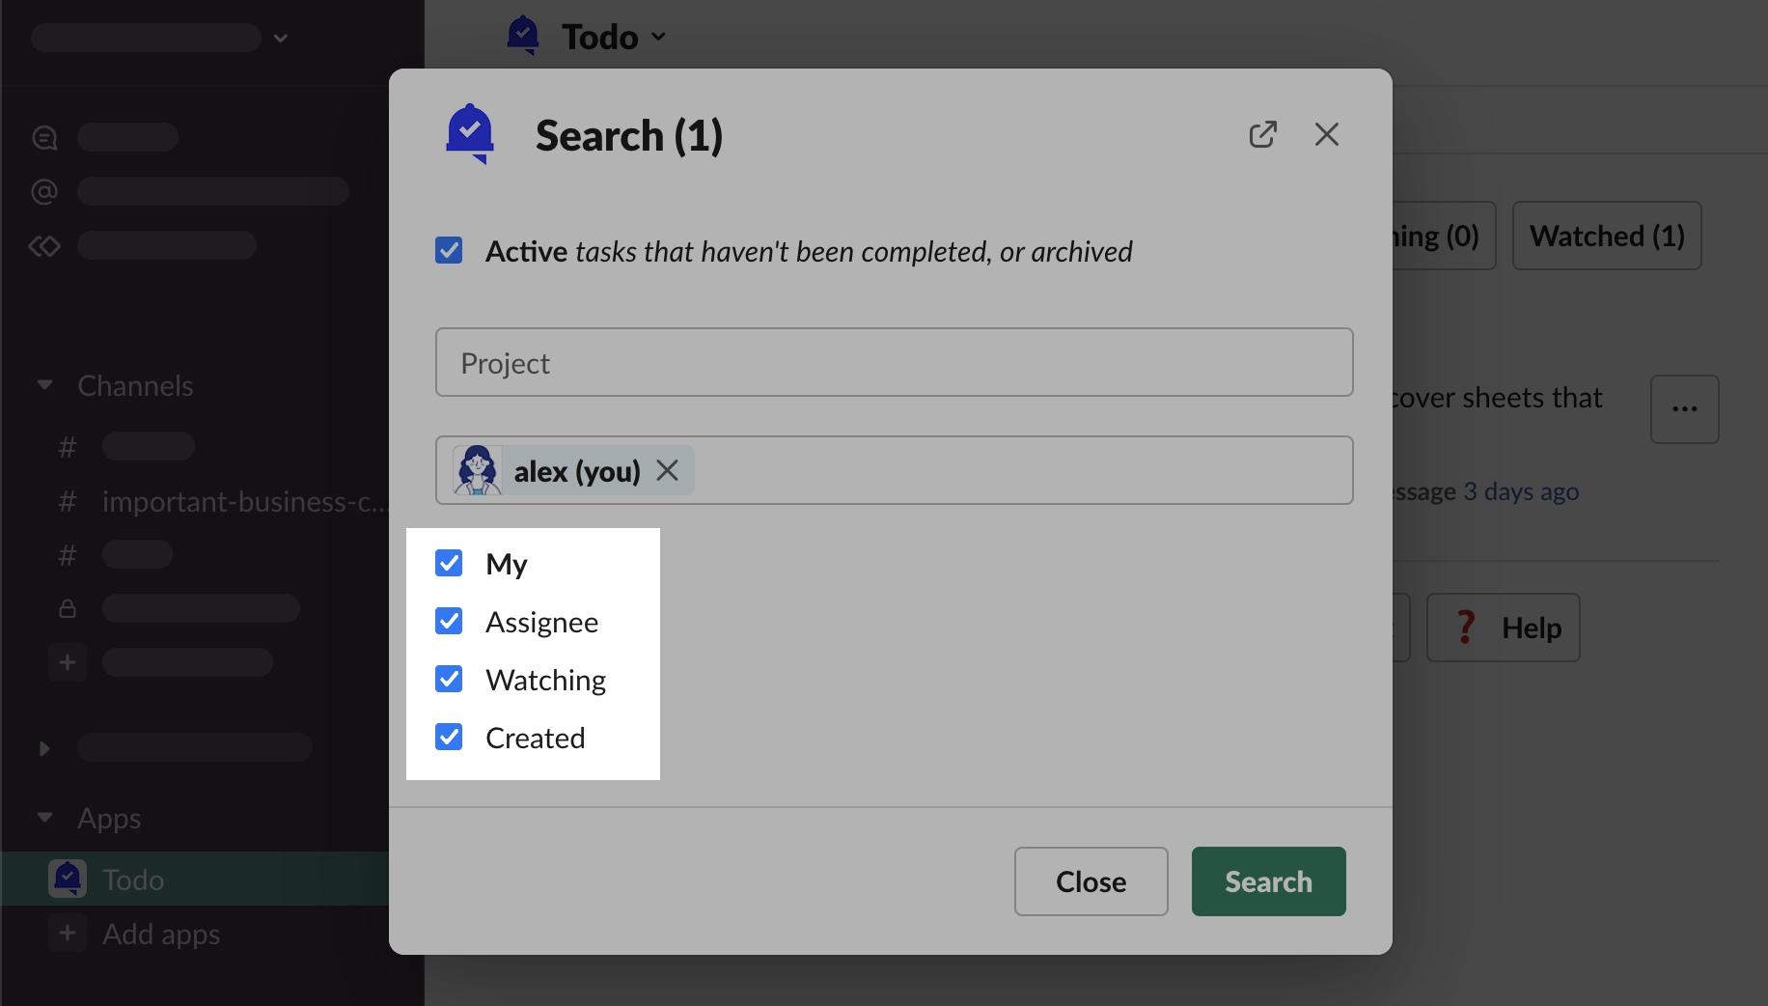Uncheck the Active tasks checkbox
Screen dimensions: 1768x1006
[x=449, y=251]
